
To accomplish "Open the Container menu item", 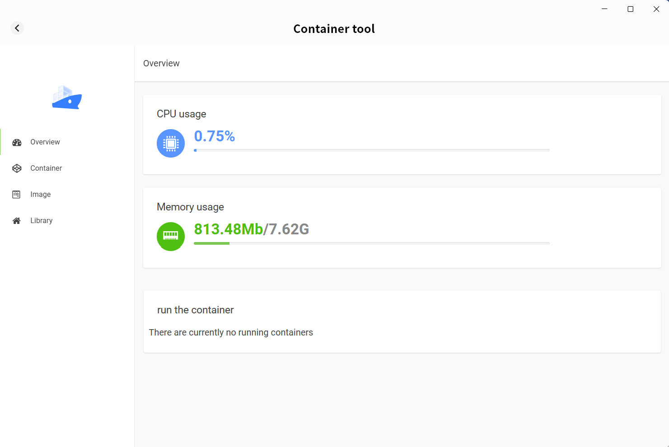I will pyautogui.click(x=46, y=168).
